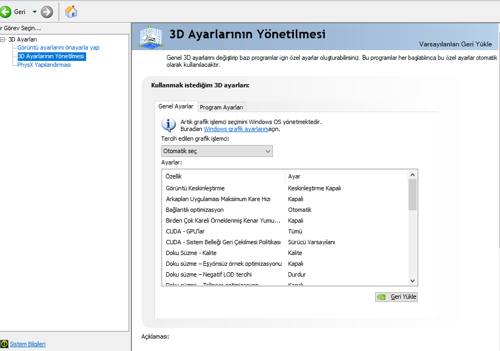Open the Windows grafik ayarlarını link
This screenshot has width=500, height=351.
tap(236, 129)
